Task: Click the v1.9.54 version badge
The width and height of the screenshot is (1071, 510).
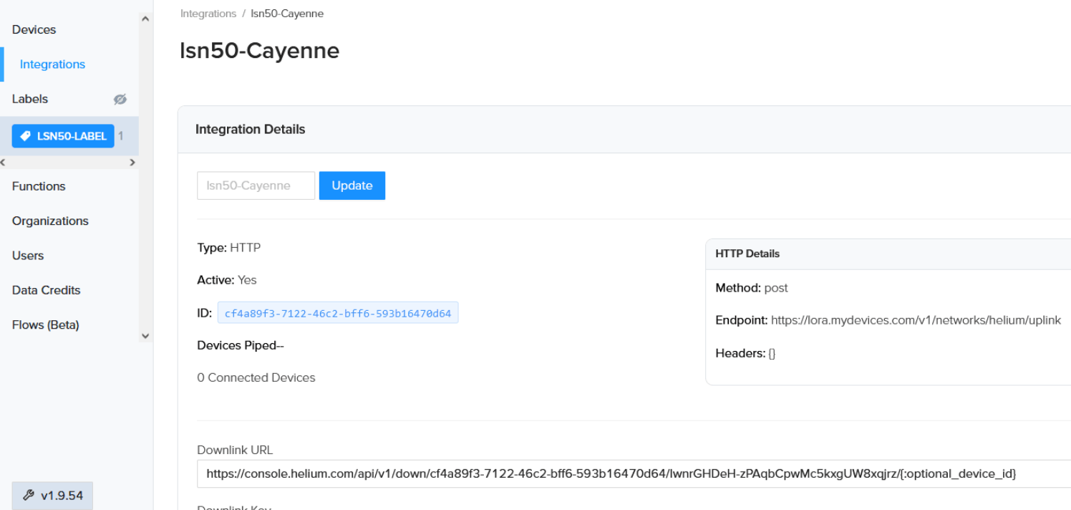Action: [x=52, y=496]
